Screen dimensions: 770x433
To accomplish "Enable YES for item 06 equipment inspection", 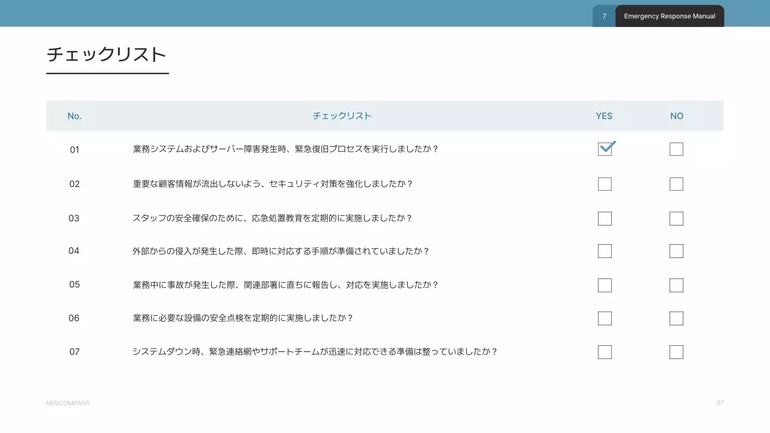I will click(605, 318).
